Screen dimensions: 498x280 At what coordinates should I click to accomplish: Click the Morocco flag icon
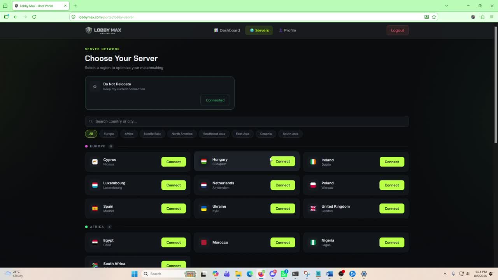tap(204, 242)
